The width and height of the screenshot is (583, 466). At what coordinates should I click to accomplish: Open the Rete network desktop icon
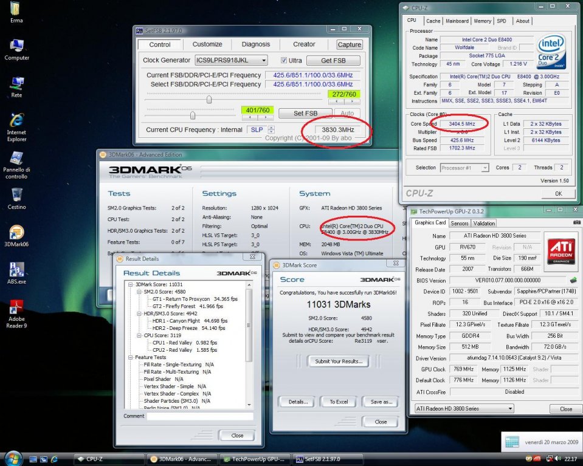[x=16, y=87]
